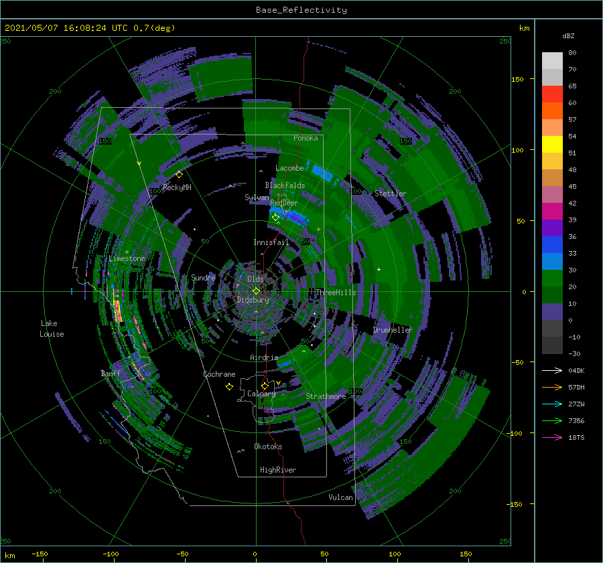Select the purple 36–39 dBZ swatch
This screenshot has width=603, height=563.
click(x=552, y=228)
